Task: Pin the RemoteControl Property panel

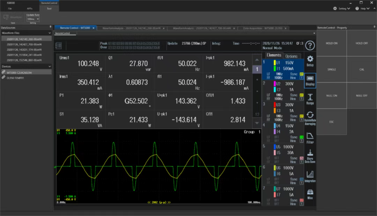Action: tap(374, 27)
